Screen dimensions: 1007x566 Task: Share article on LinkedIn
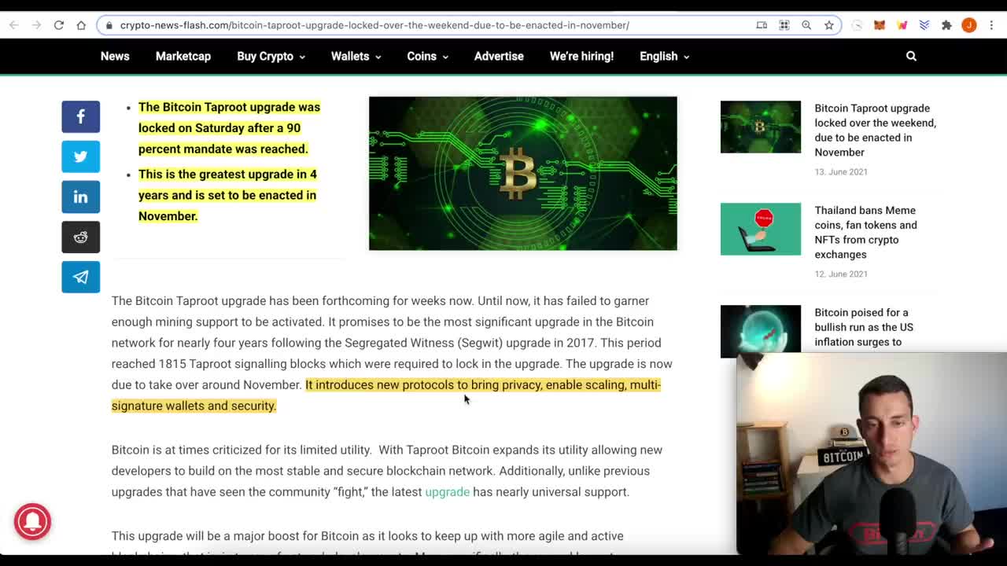click(x=81, y=197)
